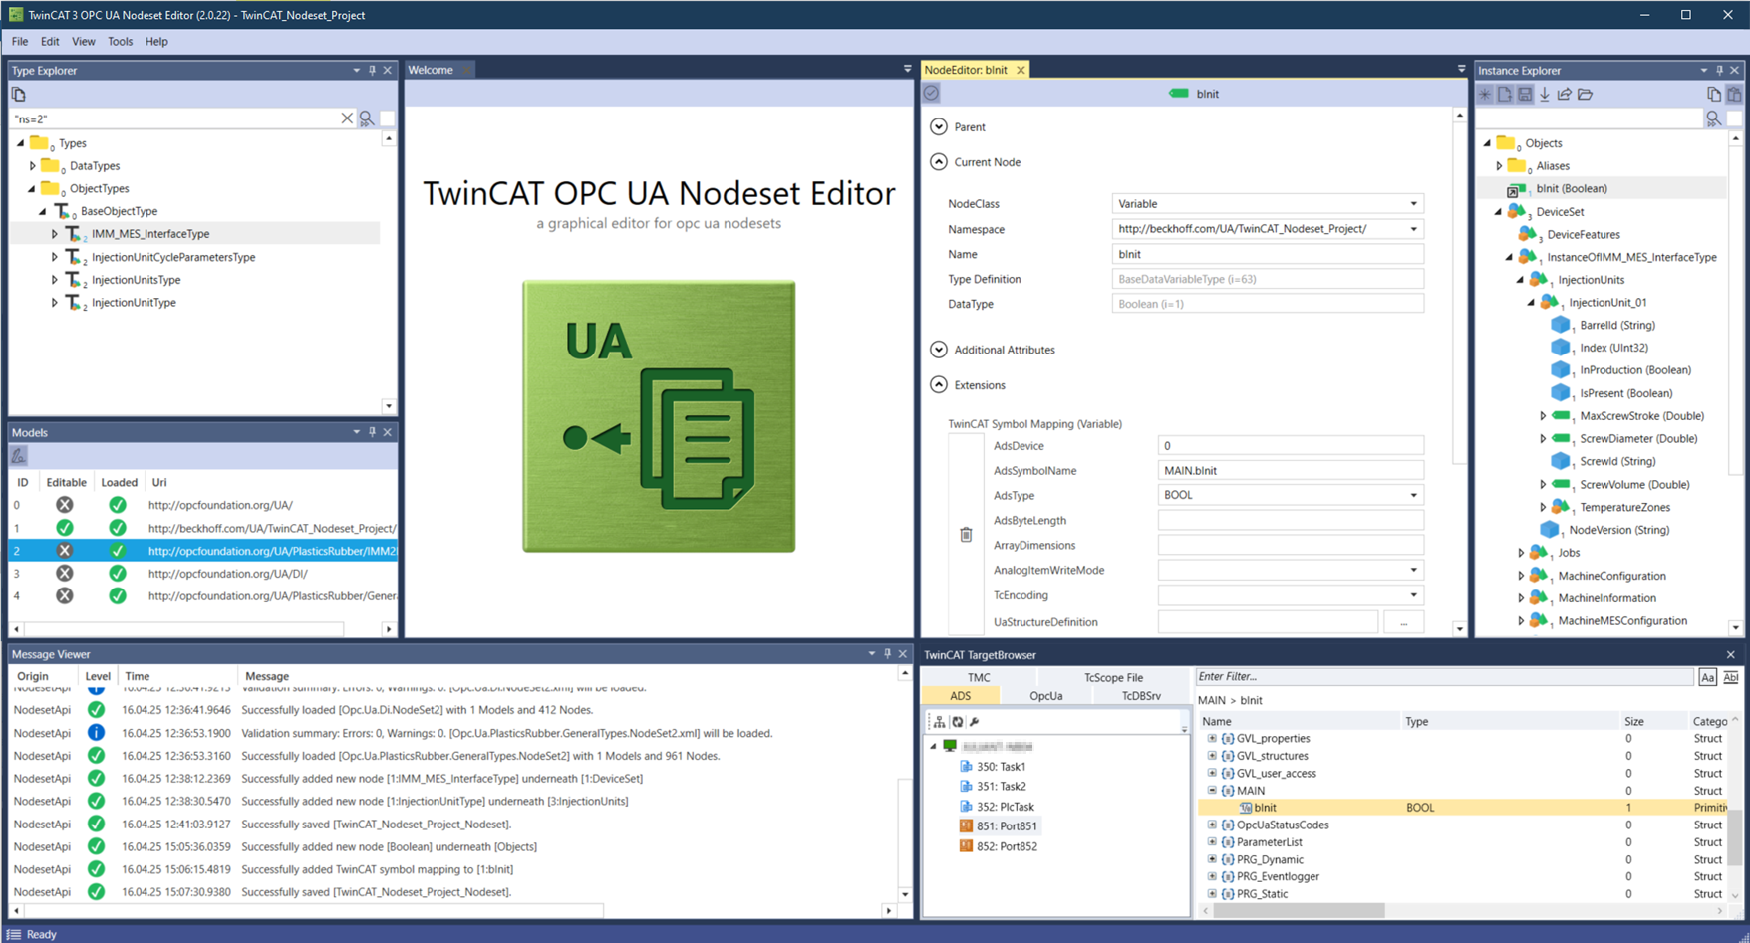Copy the selected node in Instance Explorer
Viewport: 1750px width, 943px height.
pyautogui.click(x=1715, y=94)
